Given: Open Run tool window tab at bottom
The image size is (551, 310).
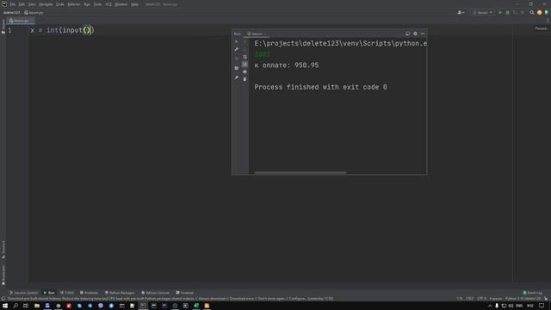Looking at the screenshot, I should [49, 293].
